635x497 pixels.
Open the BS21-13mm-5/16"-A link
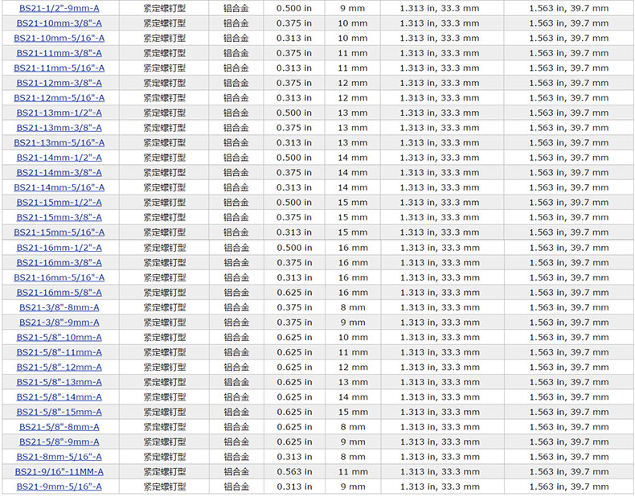[x=59, y=143]
